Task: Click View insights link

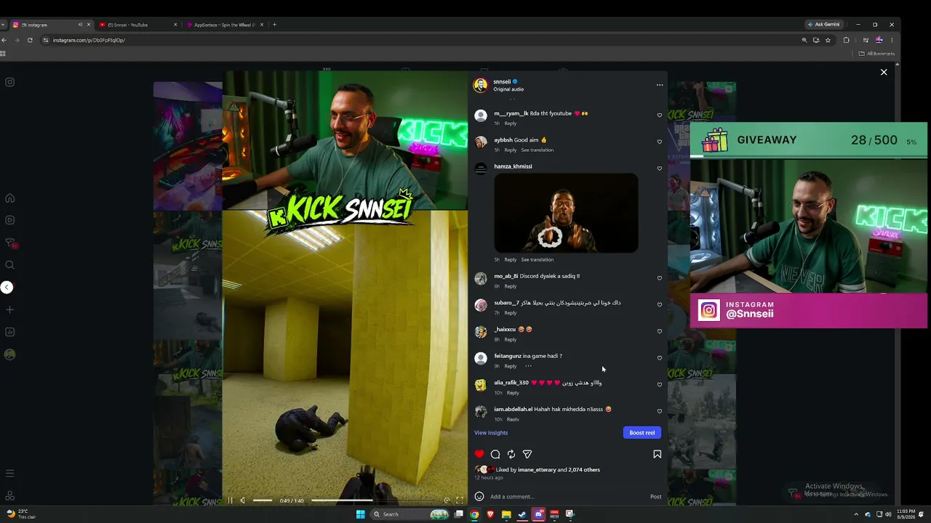Action: click(491, 433)
